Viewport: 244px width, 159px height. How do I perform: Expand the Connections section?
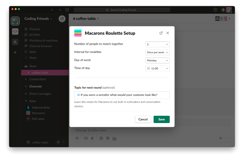[x=26, y=79]
